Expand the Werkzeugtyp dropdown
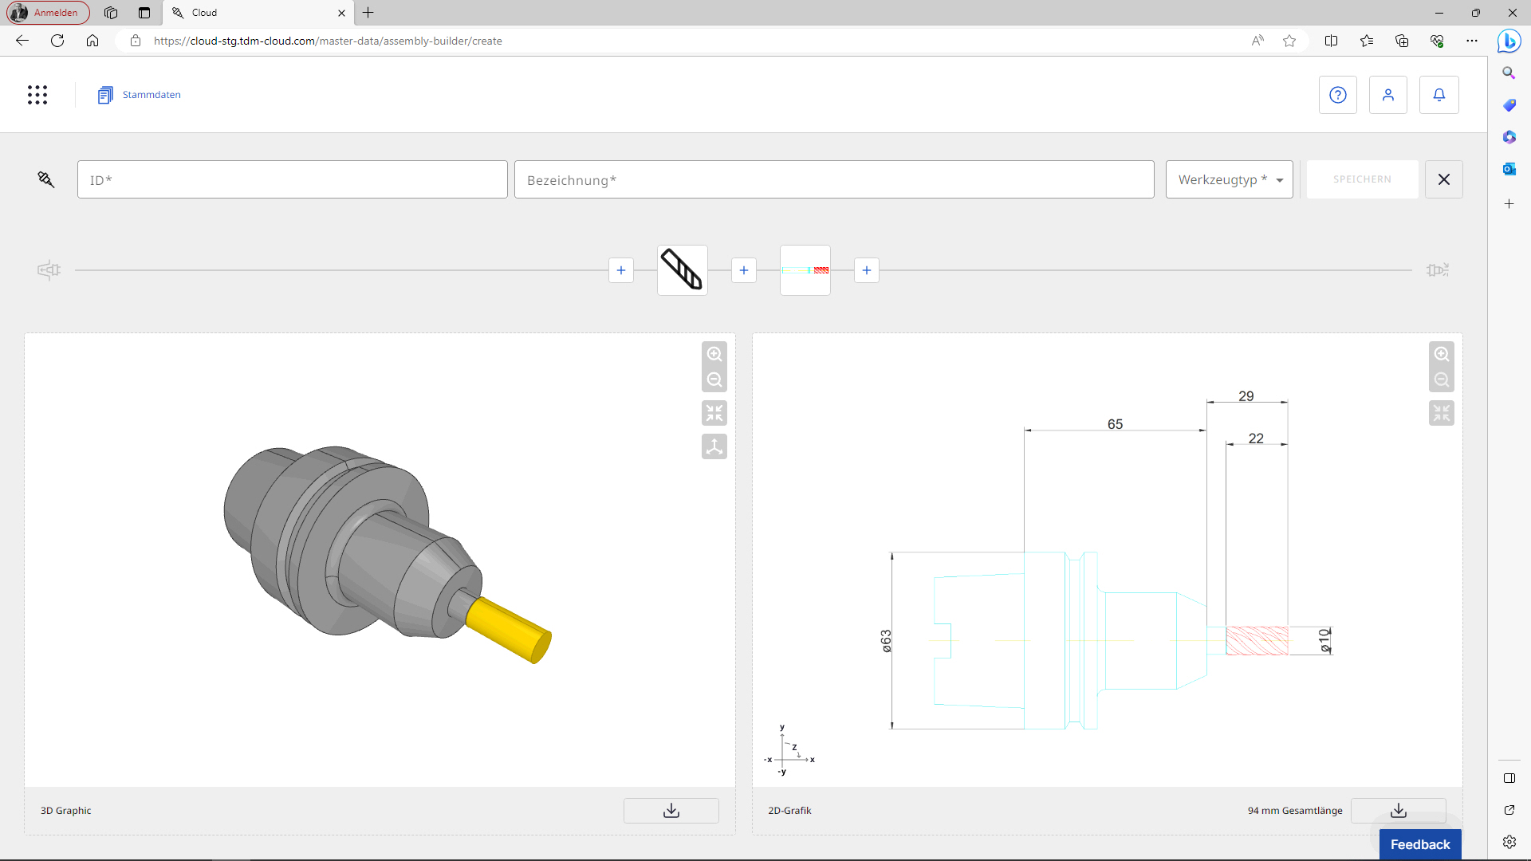1531x861 pixels. [1230, 179]
